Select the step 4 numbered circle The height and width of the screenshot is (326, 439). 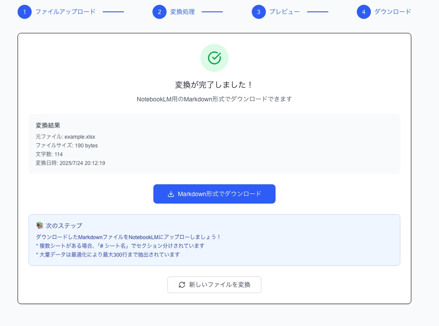364,12
